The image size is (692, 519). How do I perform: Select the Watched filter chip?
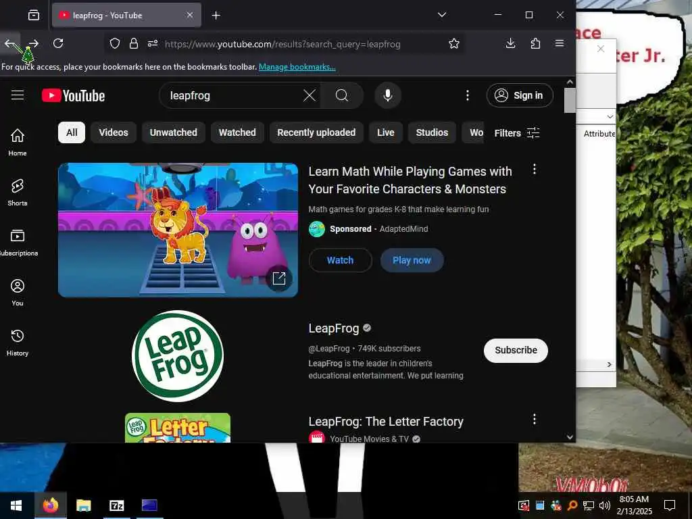pyautogui.click(x=237, y=132)
